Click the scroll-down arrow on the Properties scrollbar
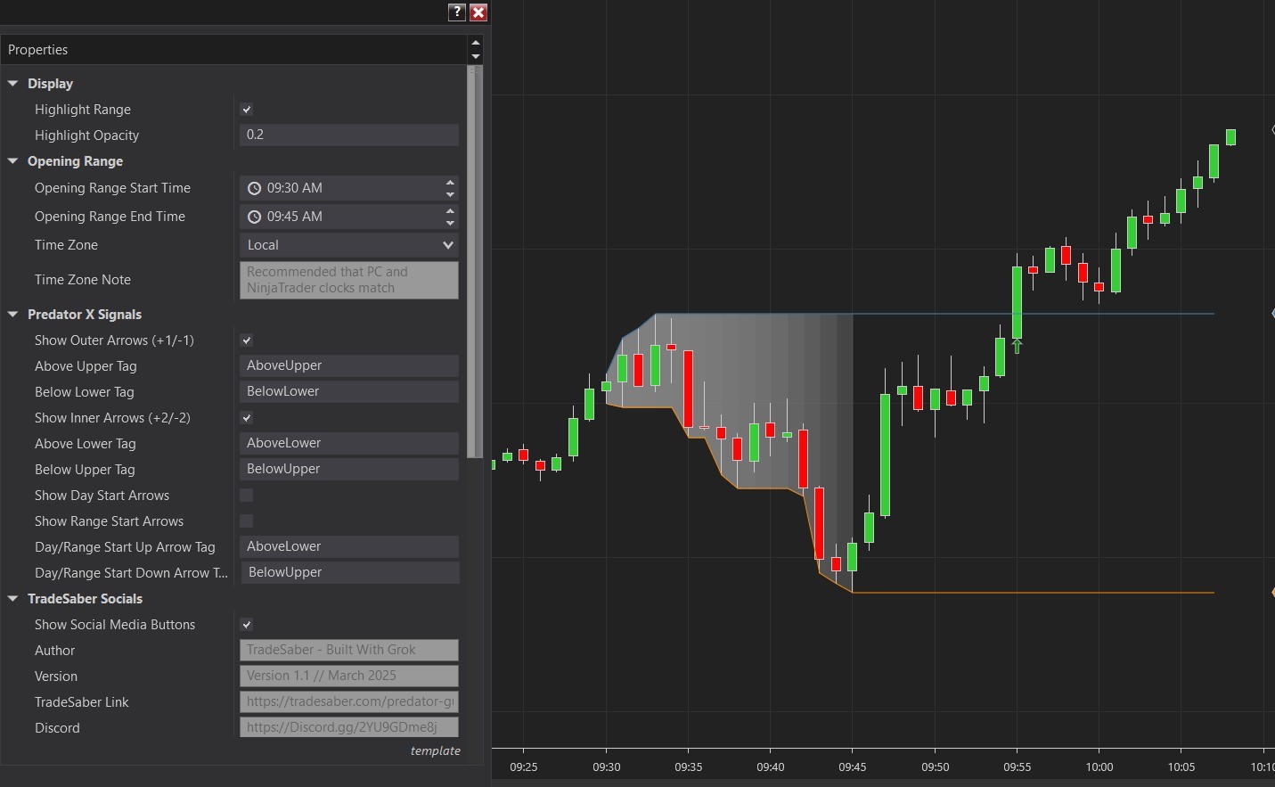Viewport: 1275px width, 787px height. (475, 56)
